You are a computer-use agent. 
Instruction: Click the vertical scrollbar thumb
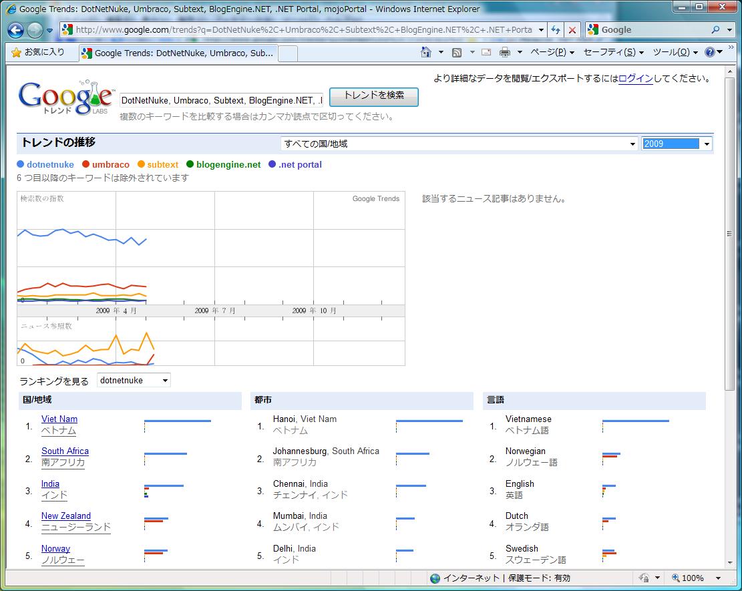729,233
